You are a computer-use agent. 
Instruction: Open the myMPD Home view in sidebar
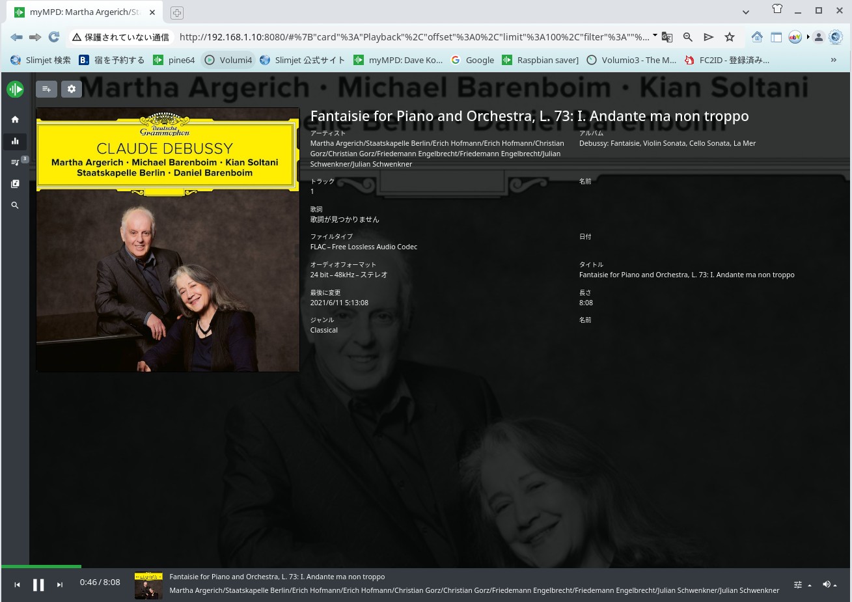15,120
